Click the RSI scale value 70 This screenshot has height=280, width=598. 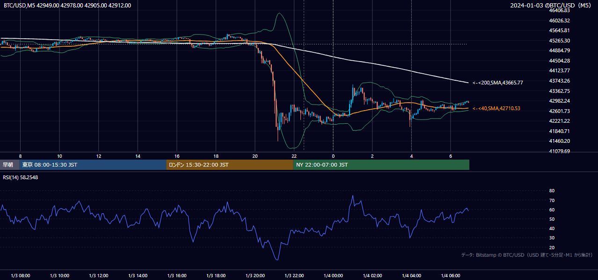point(552,200)
